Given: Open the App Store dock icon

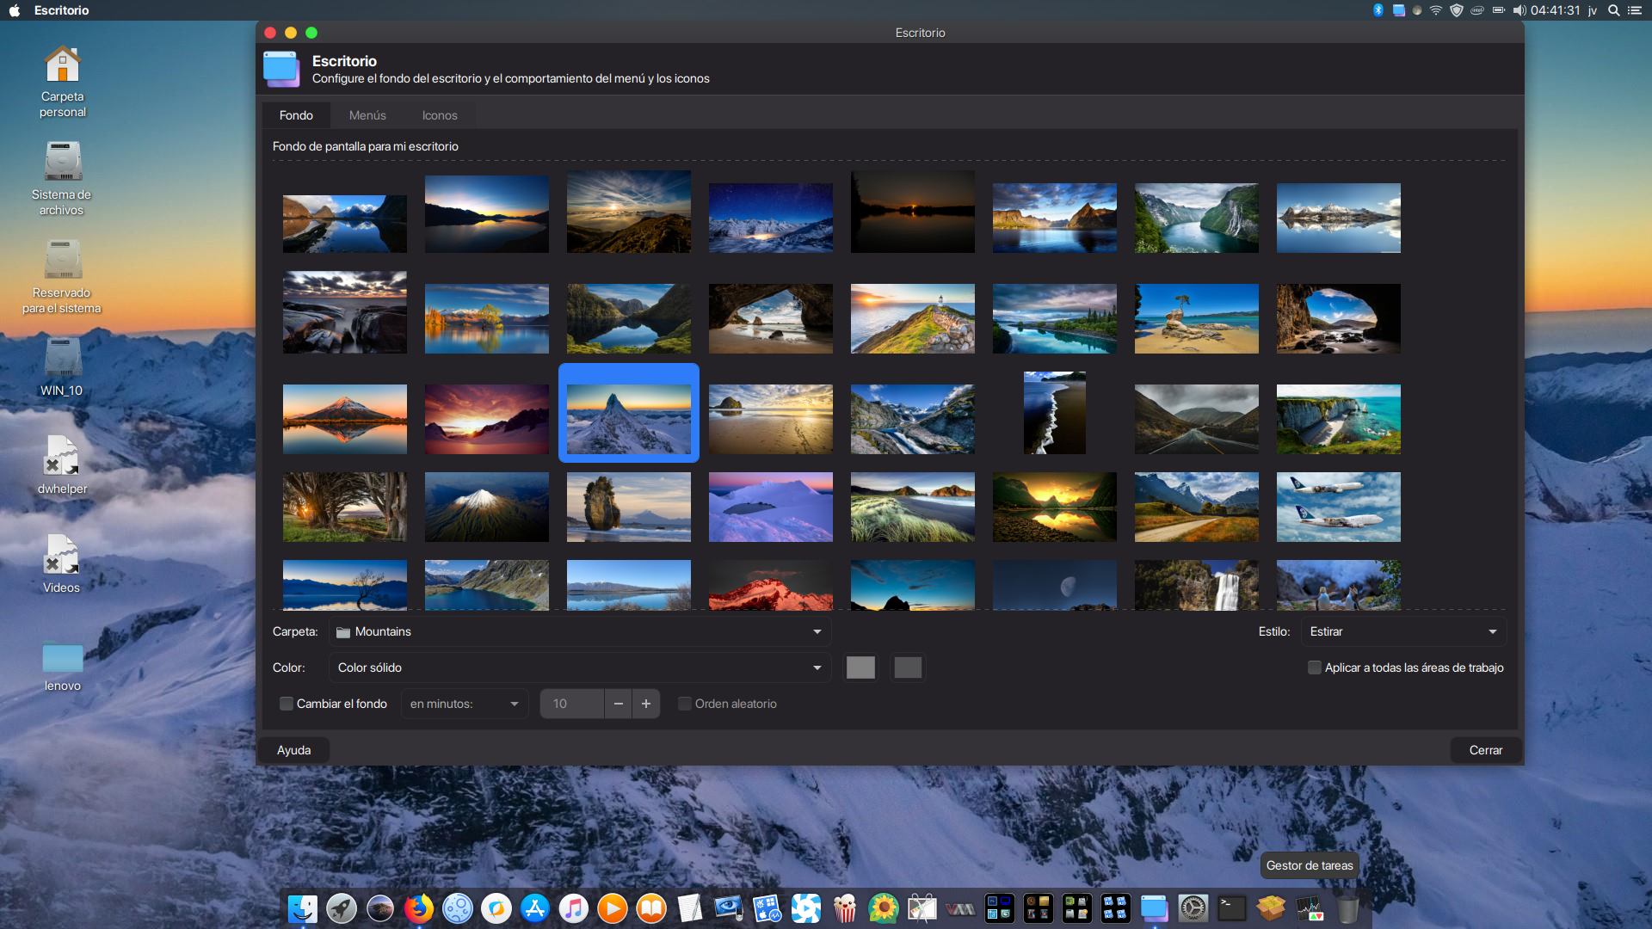Looking at the screenshot, I should [535, 908].
